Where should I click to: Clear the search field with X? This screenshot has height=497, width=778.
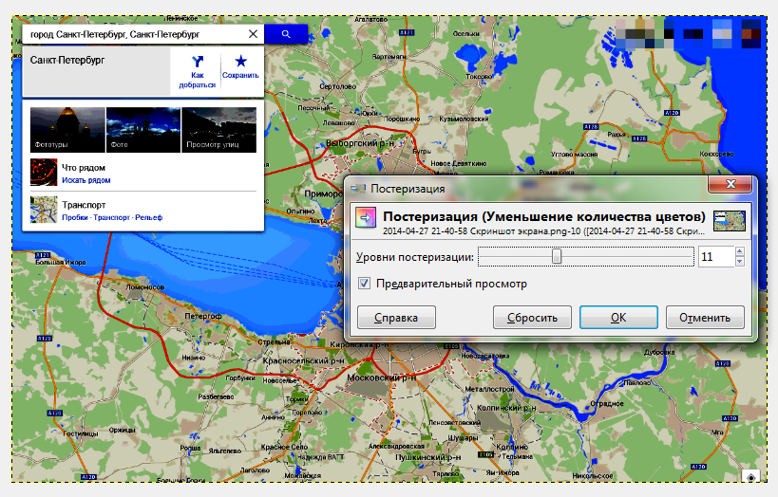[x=253, y=34]
